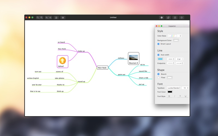Open the Endpoints arrow end dropdown
Image resolution: width=218 pixels, height=136 pixels.
(180, 63)
